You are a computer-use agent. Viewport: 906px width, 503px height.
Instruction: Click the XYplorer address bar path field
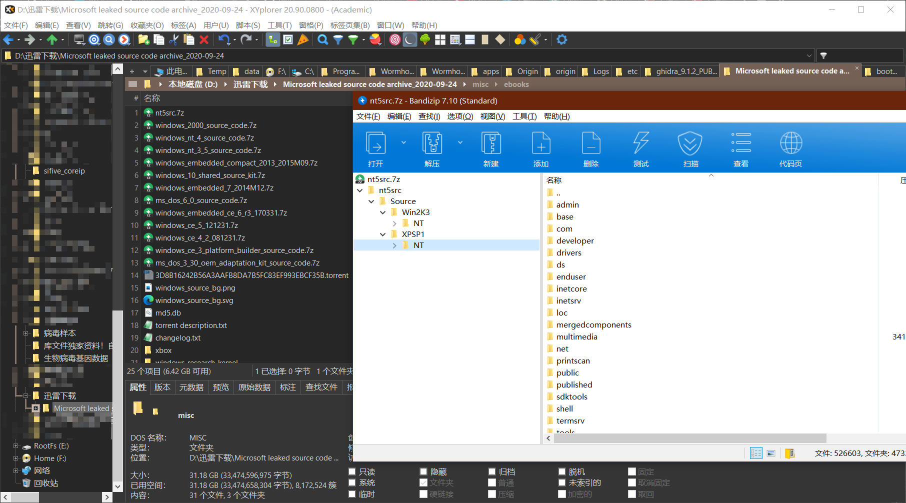point(408,55)
